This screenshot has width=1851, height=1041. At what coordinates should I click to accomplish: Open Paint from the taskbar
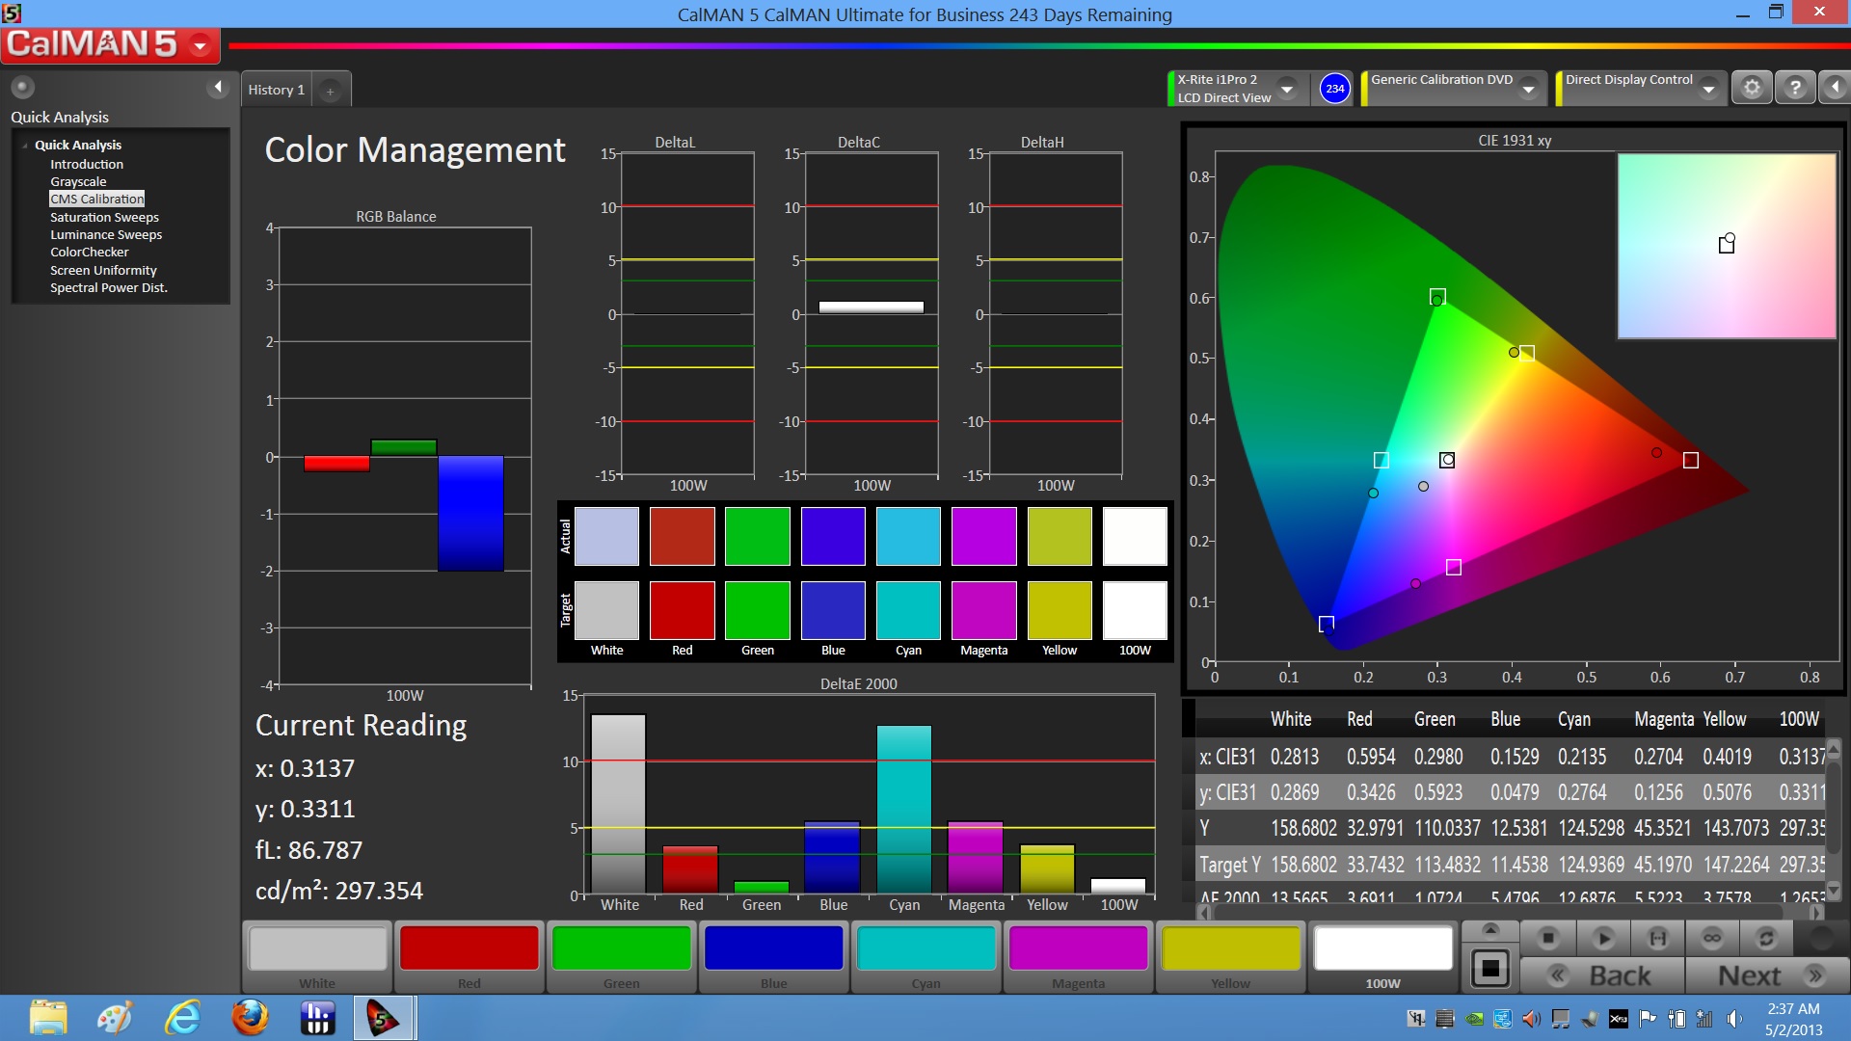pos(115,1018)
